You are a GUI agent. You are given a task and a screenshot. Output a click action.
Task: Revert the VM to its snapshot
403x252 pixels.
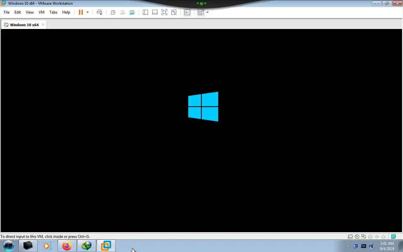click(122, 12)
